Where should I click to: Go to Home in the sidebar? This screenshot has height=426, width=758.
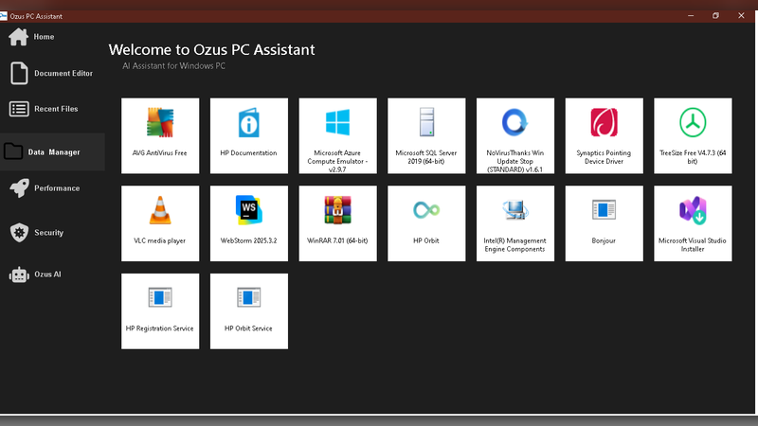(44, 37)
